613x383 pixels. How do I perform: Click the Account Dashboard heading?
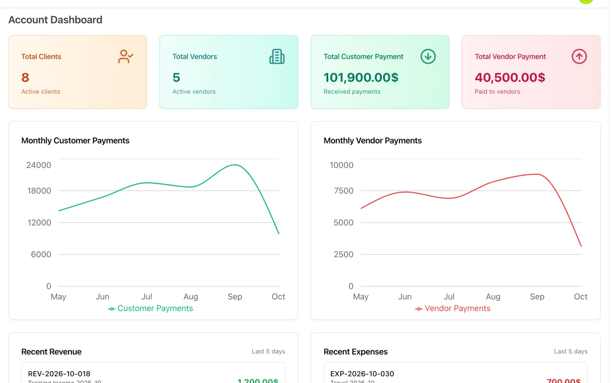tap(55, 20)
